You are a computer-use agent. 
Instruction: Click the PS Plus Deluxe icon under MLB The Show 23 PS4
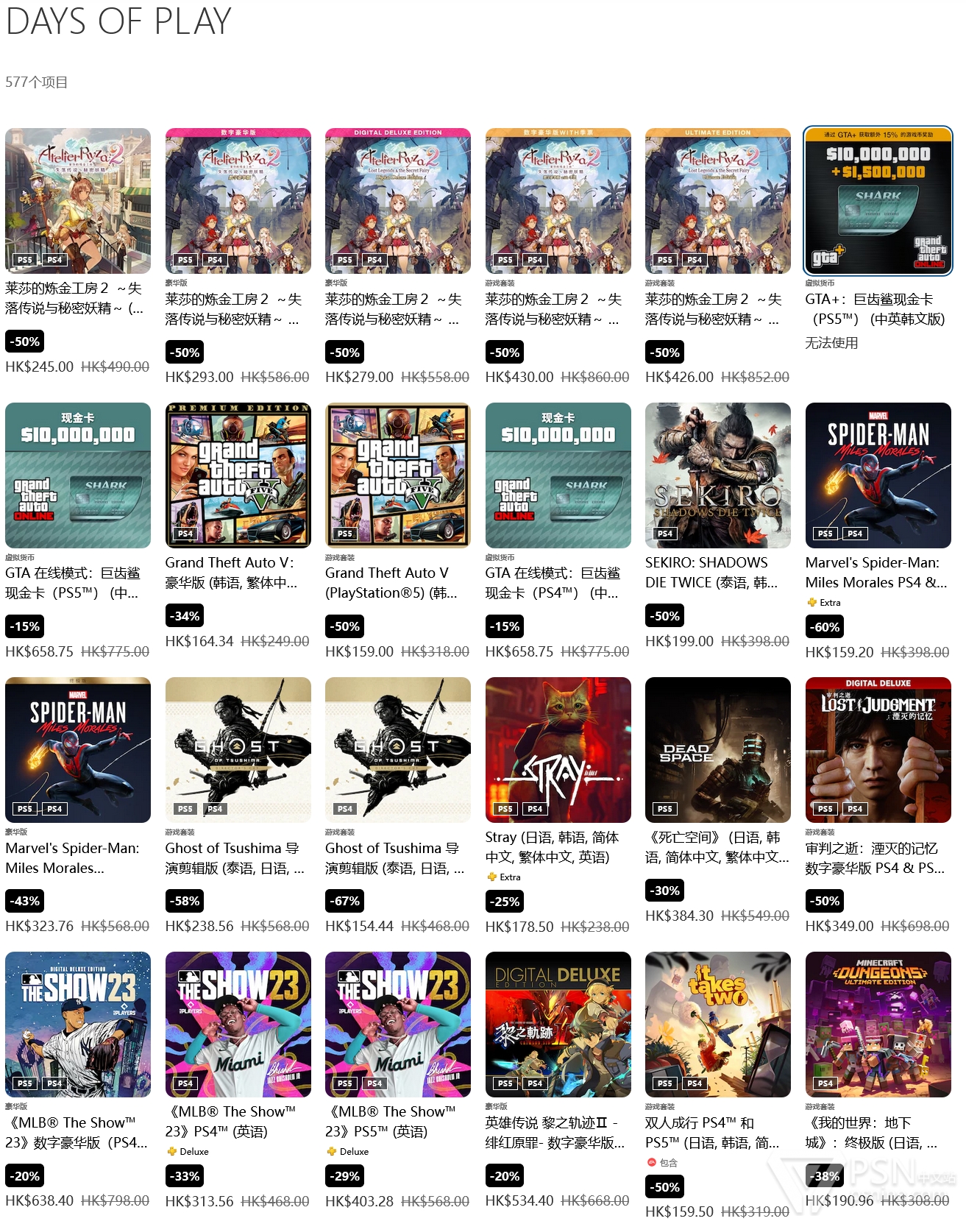pos(171,1151)
